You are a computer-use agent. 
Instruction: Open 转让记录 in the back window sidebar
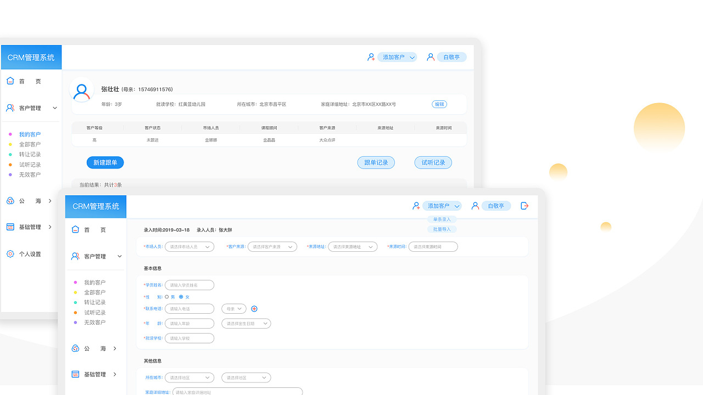point(30,154)
